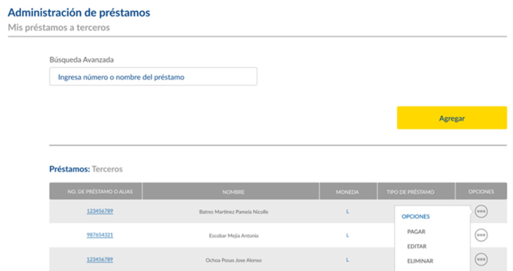Click the No. de Préstamo o Alias column header

(96, 192)
